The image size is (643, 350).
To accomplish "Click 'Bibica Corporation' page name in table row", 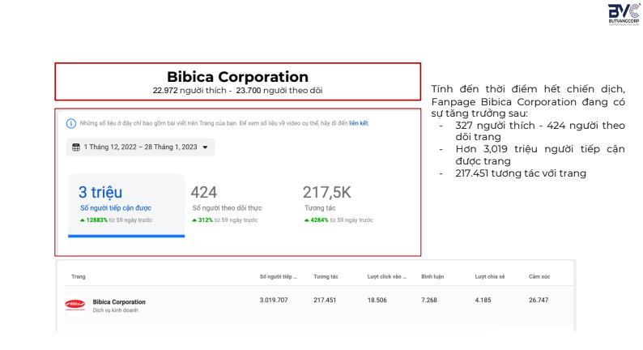I will 119,301.
